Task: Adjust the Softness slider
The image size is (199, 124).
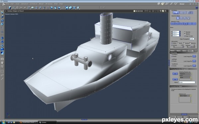Action: coord(191,47)
